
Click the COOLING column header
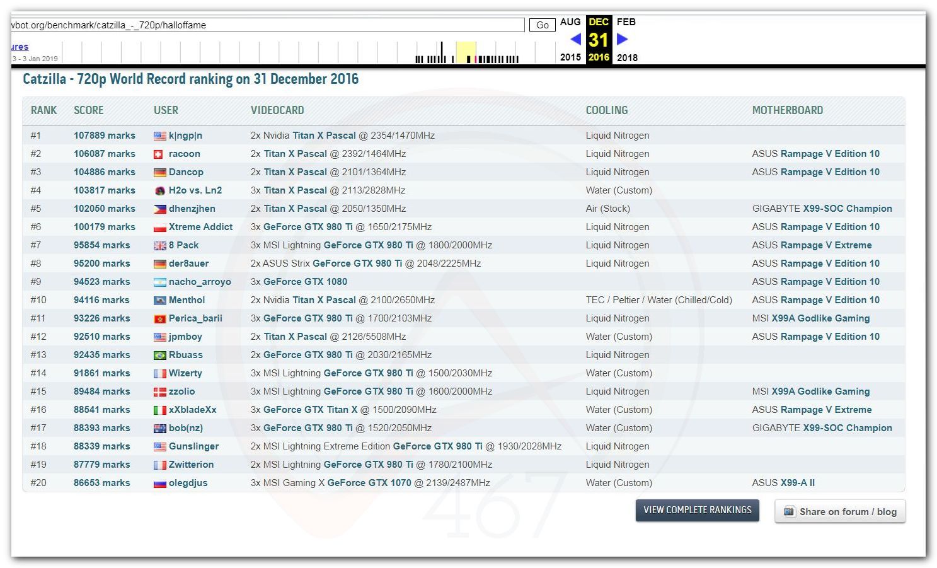tap(607, 110)
